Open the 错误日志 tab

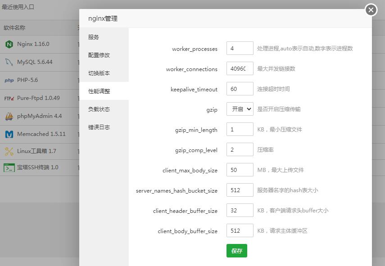tap(104, 127)
